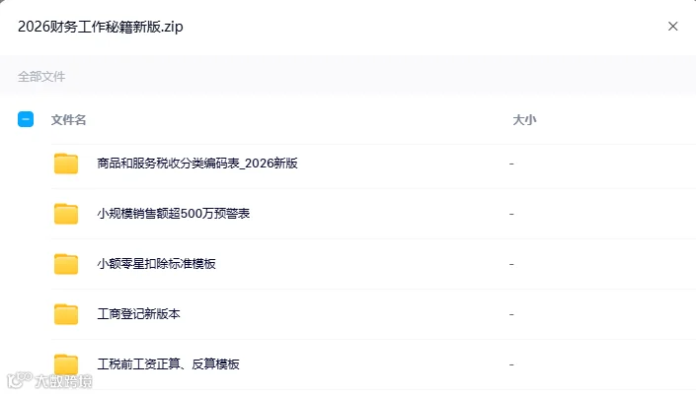Sort by the 文件名 column header

coord(68,119)
